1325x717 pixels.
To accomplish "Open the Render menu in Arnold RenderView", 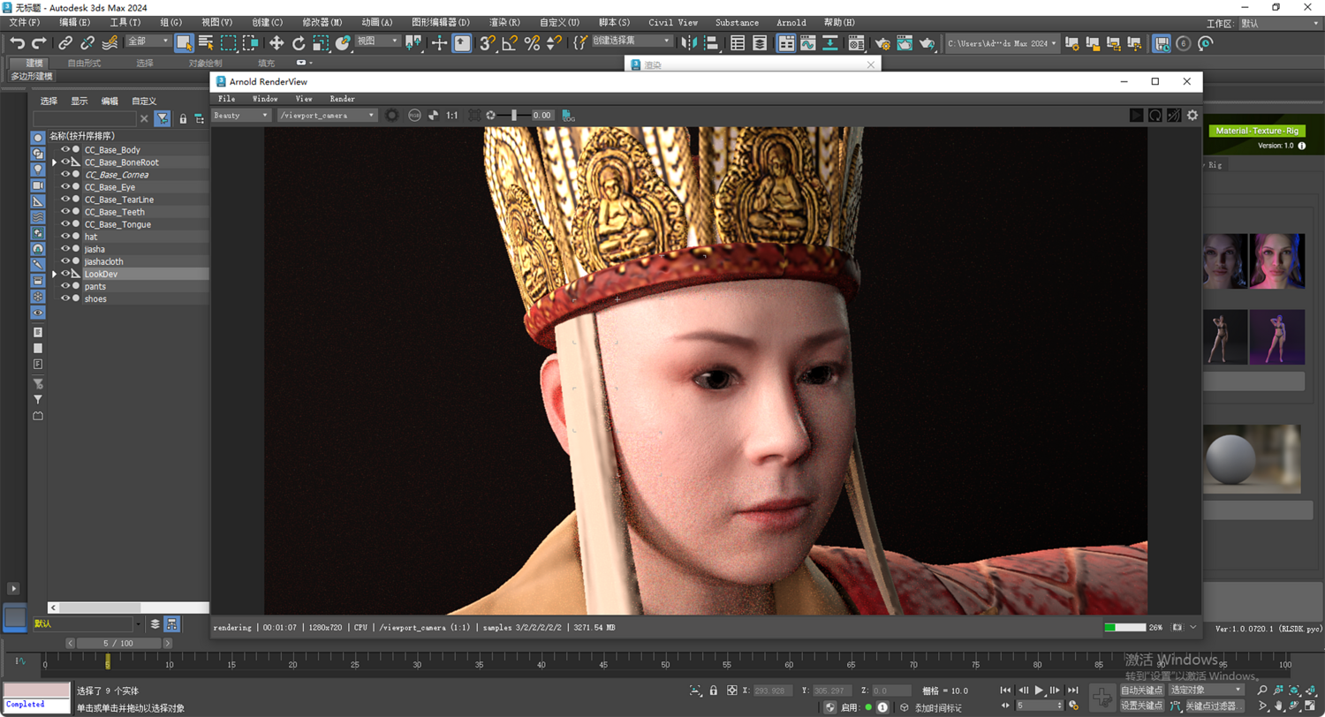I will pyautogui.click(x=342, y=99).
